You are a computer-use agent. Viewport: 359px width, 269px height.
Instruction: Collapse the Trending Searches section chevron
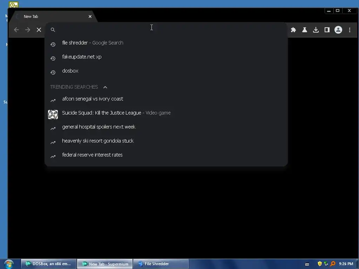(105, 87)
